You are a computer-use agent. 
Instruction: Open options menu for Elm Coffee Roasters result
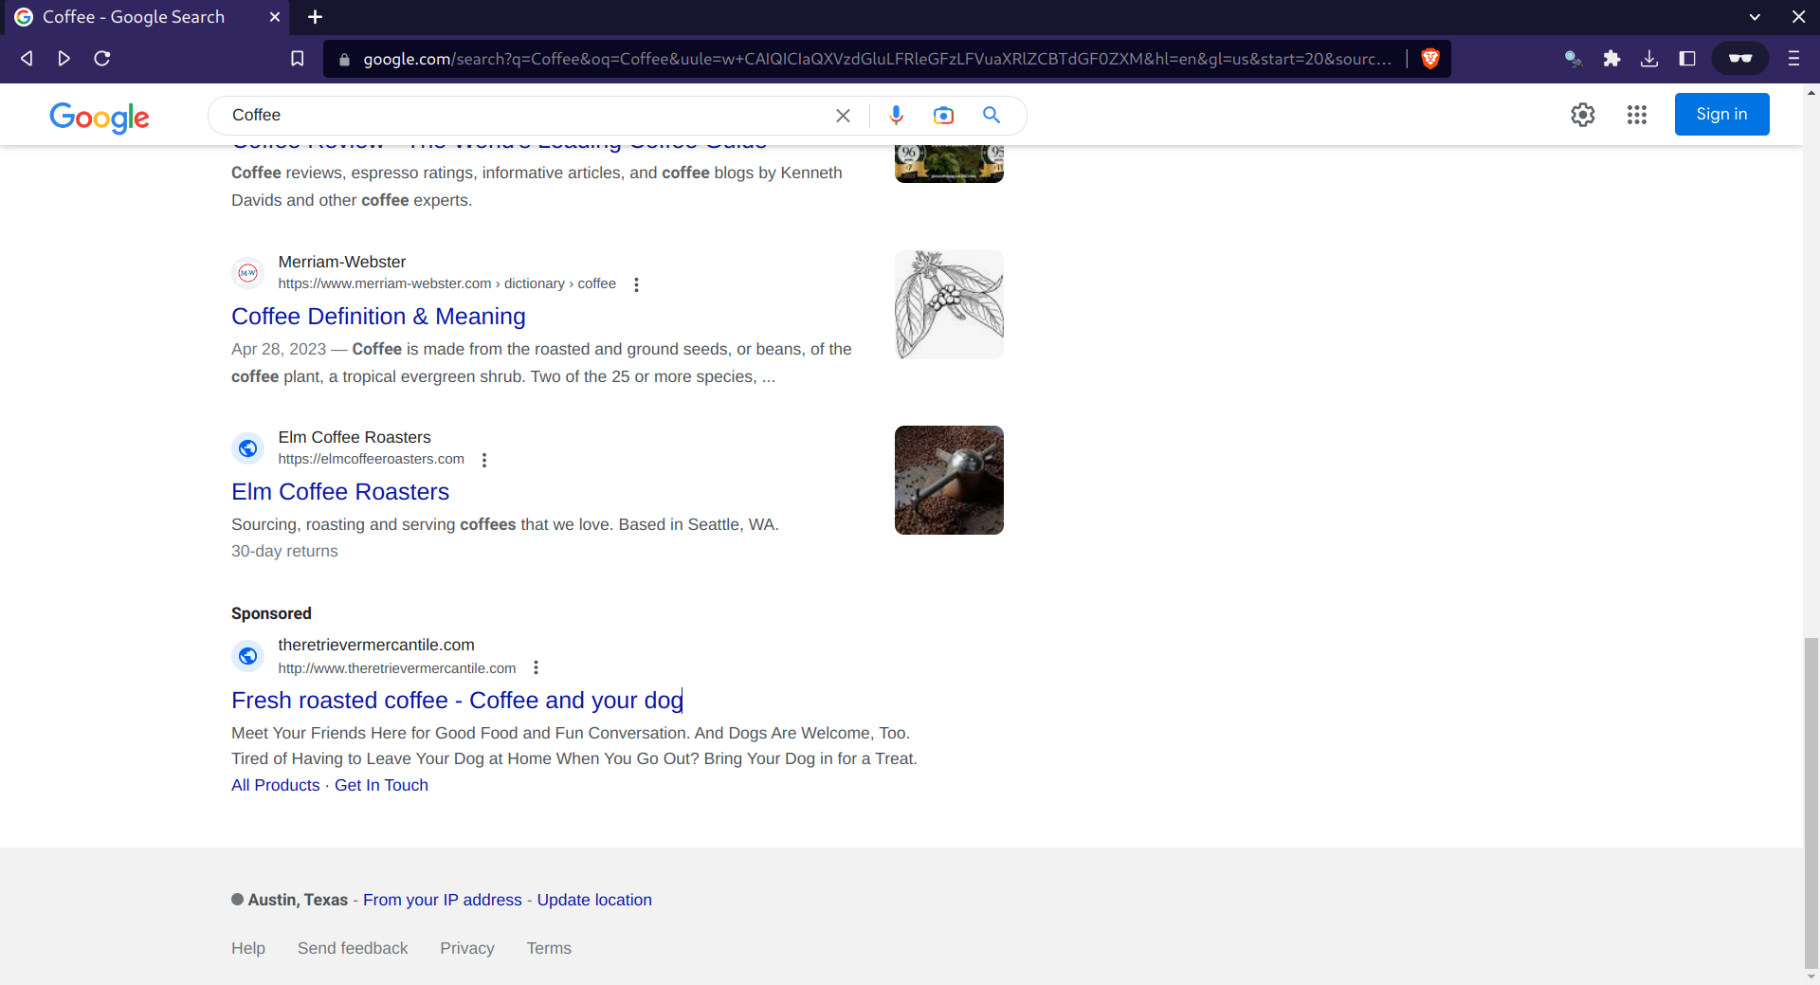coord(484,460)
